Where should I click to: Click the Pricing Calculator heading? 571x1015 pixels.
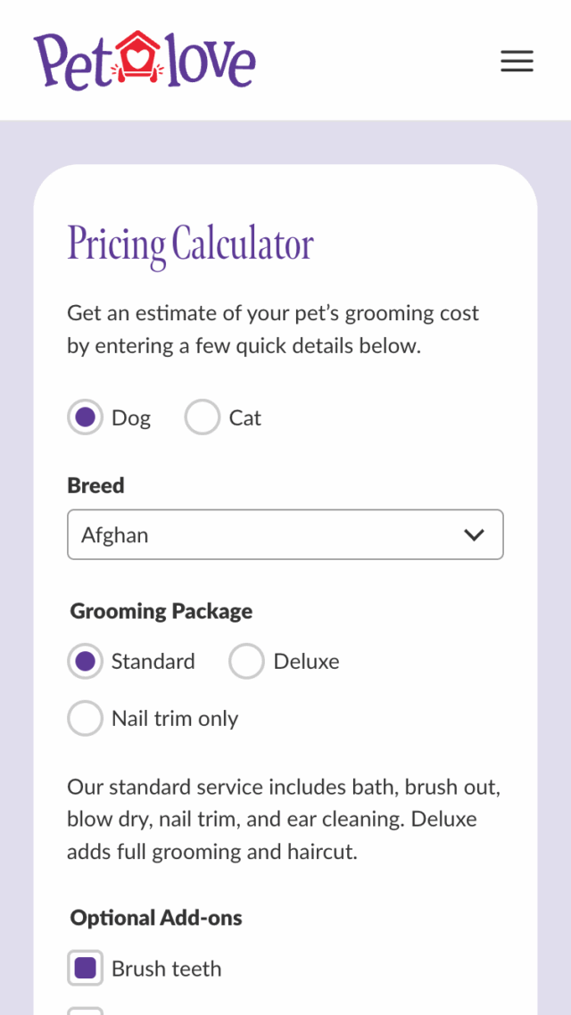pos(191,244)
